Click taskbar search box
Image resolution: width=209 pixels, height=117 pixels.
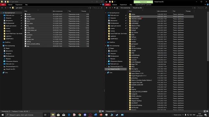[x=24, y=115]
